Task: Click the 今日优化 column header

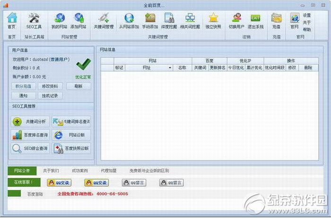Action: pos(236,68)
